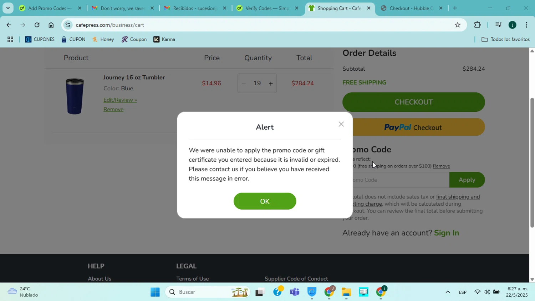Screen dimensions: 535x301
Task: Open Terms of Use footer link
Action: (193, 279)
